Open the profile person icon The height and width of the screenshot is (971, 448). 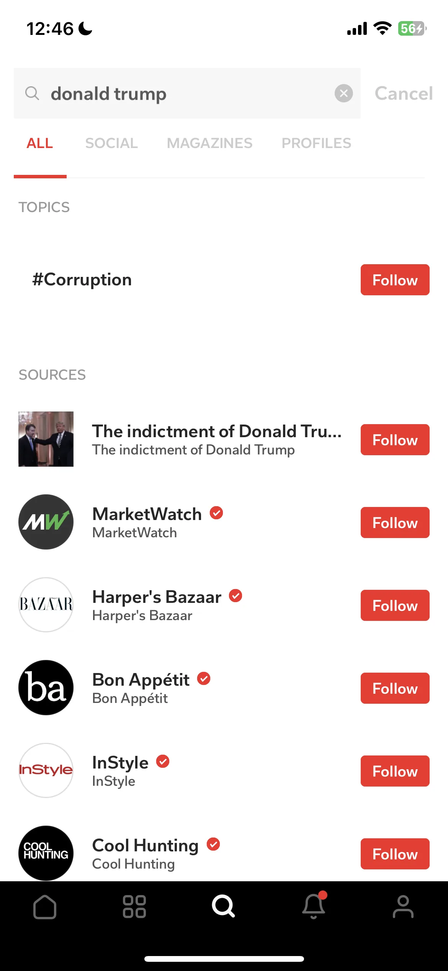pyautogui.click(x=403, y=907)
